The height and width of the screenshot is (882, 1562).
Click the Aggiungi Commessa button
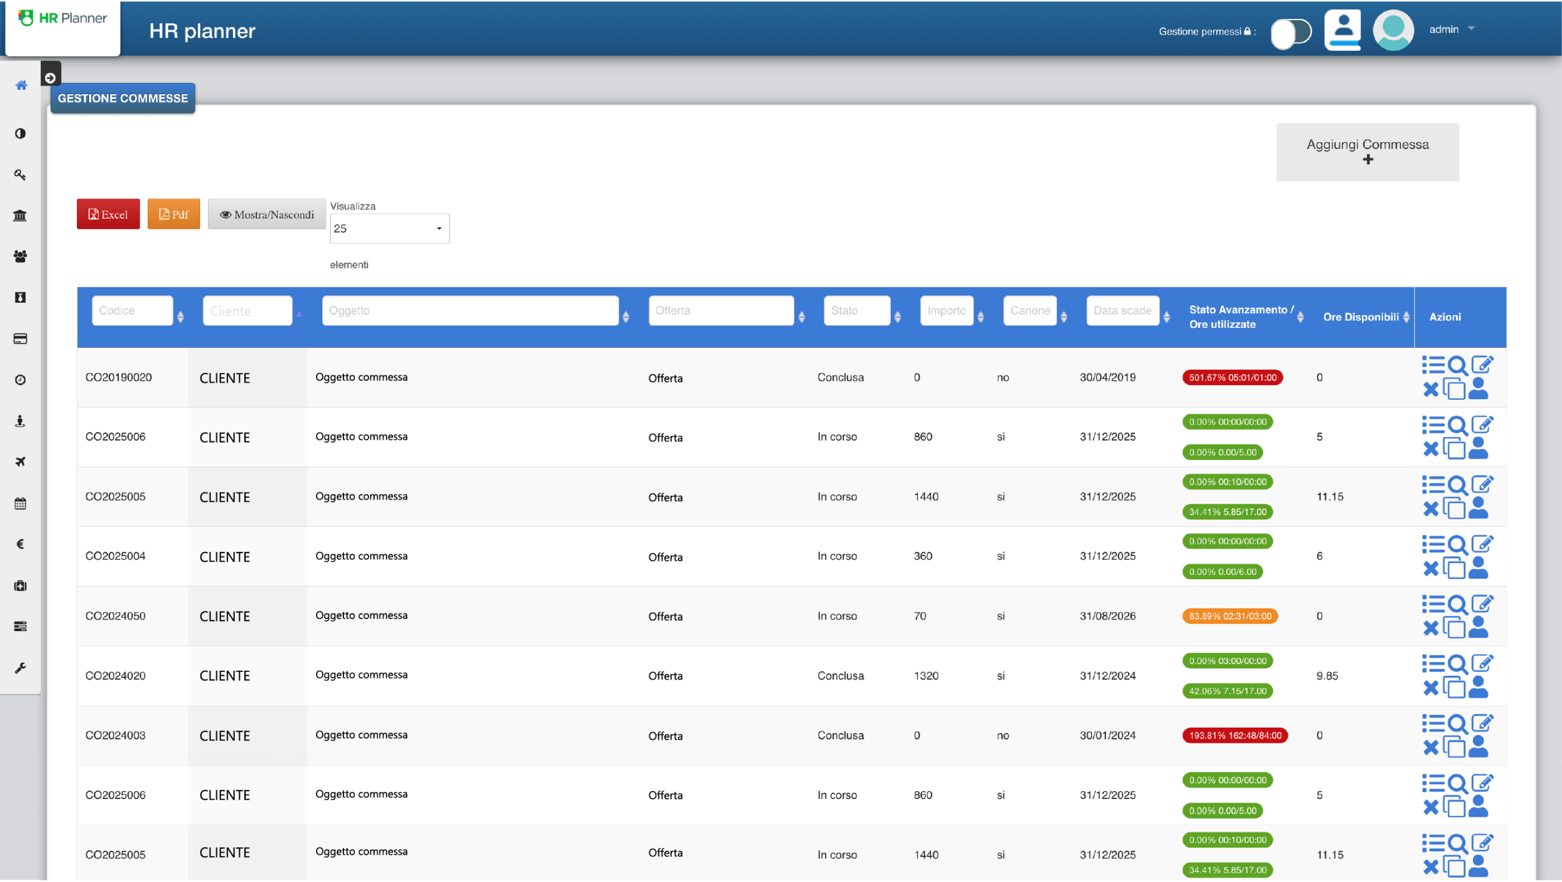click(x=1367, y=152)
